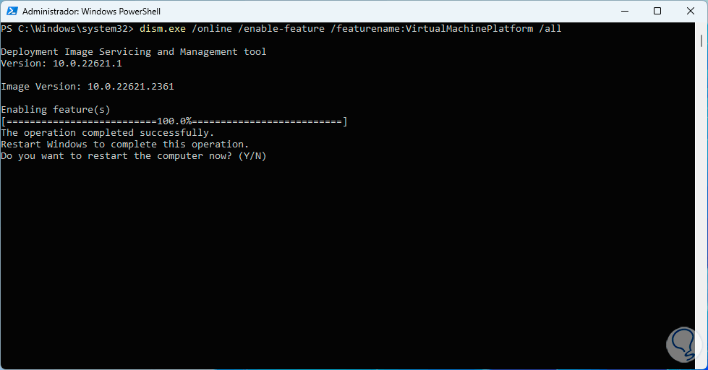Click the (Y/N) restart prompt
708x370 pixels.
coord(252,156)
